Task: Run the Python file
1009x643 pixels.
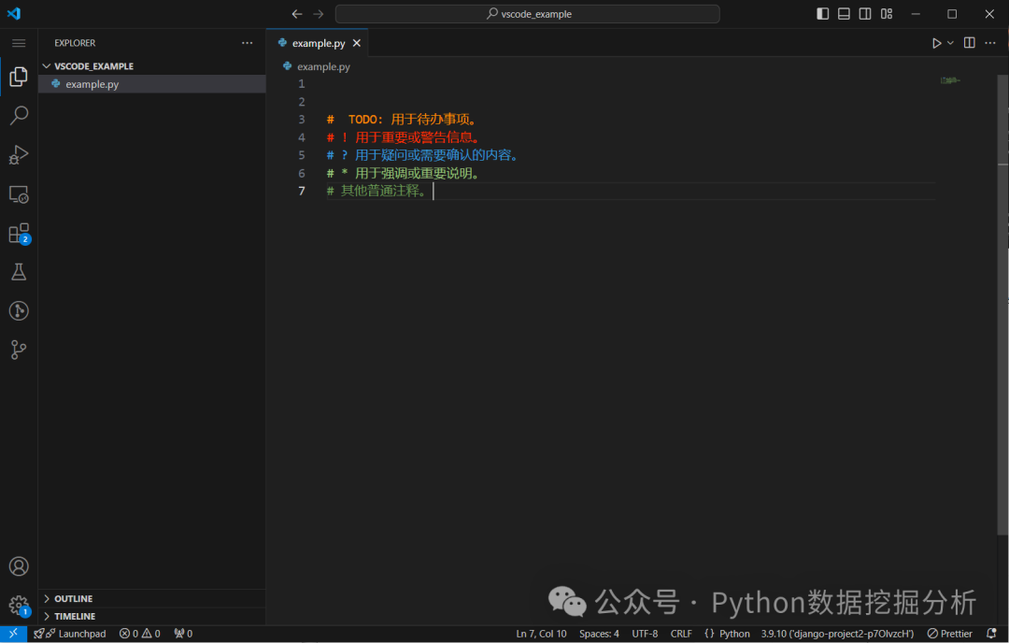Action: (x=936, y=43)
